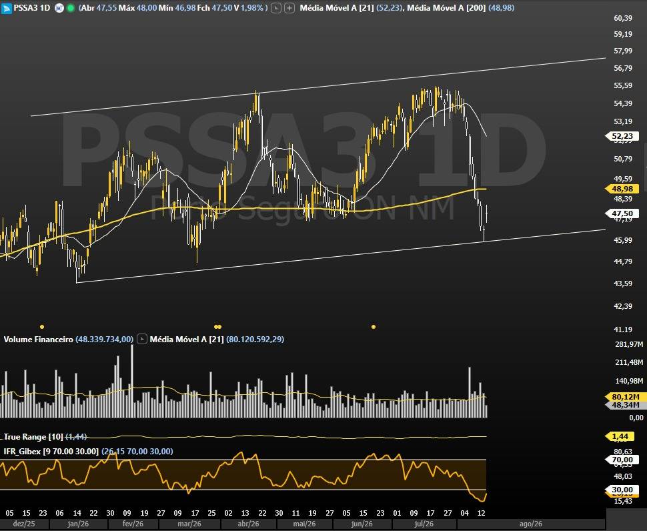Click the double event marker dots near April

(x=218, y=327)
